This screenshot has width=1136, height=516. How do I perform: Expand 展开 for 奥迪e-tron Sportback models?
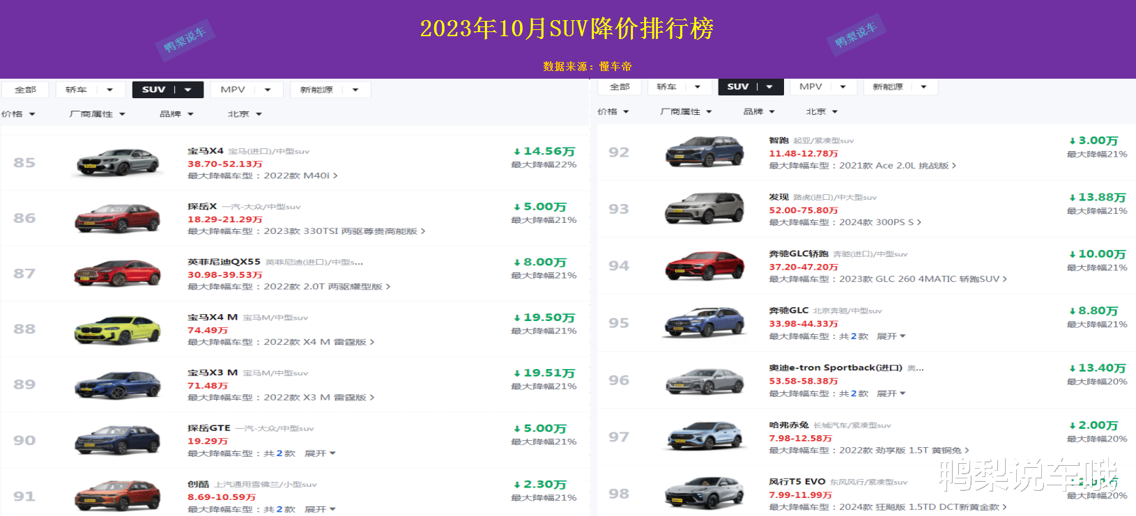(891, 393)
